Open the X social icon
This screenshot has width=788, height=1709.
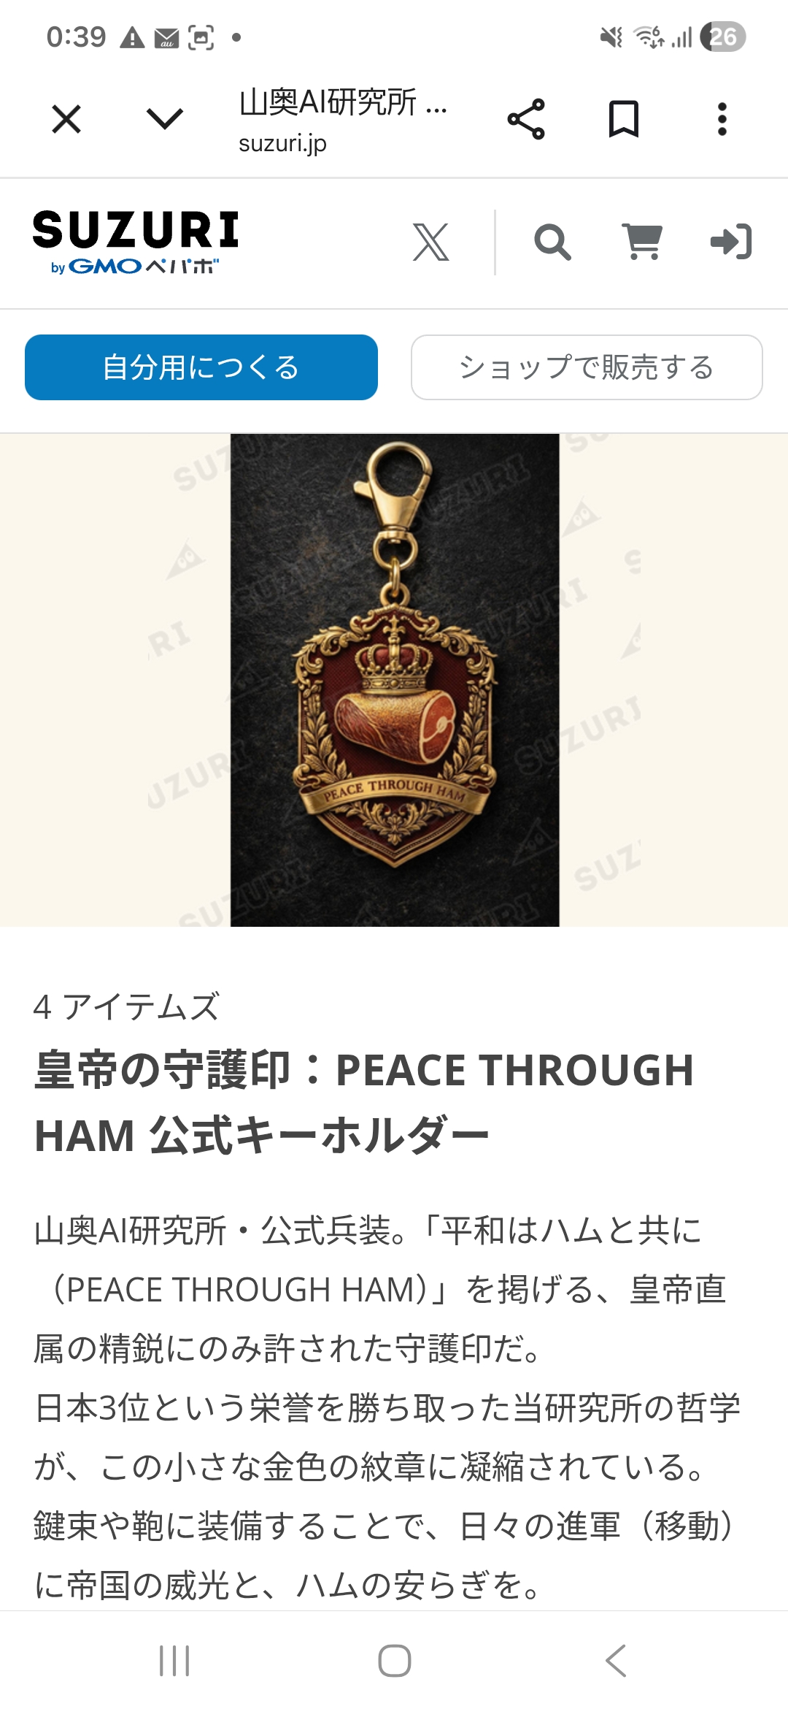click(431, 242)
